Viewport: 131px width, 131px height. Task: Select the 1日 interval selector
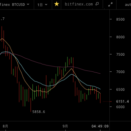(42, 5)
